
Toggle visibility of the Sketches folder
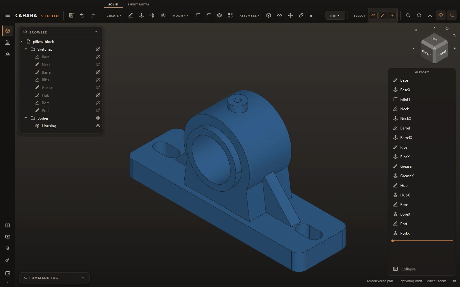pyautogui.click(x=98, y=49)
